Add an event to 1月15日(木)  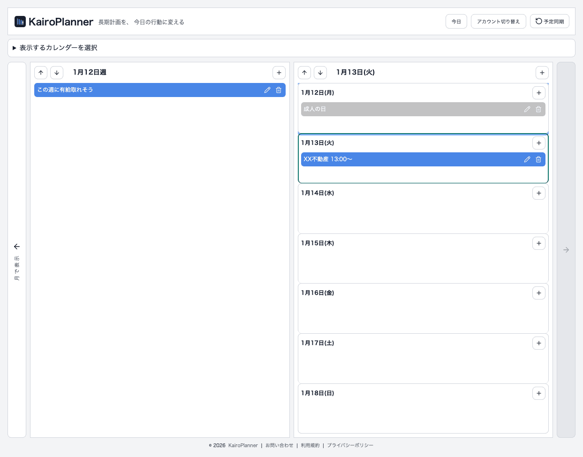click(538, 243)
